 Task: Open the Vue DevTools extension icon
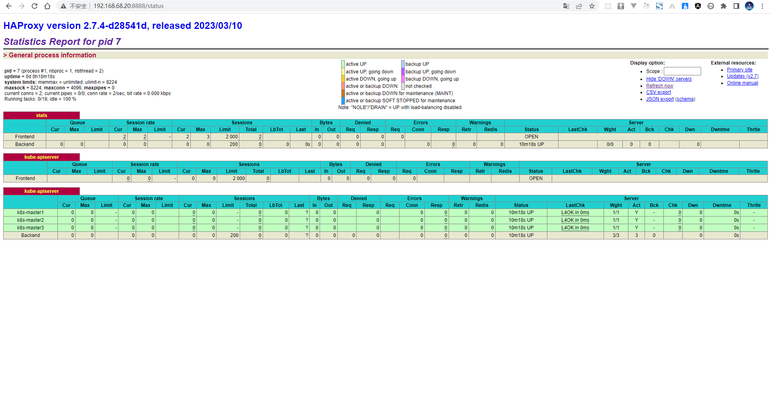pyautogui.click(x=634, y=6)
